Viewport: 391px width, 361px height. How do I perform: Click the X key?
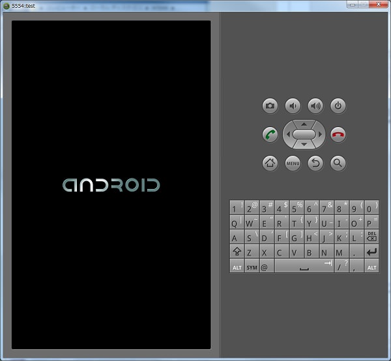click(x=267, y=251)
